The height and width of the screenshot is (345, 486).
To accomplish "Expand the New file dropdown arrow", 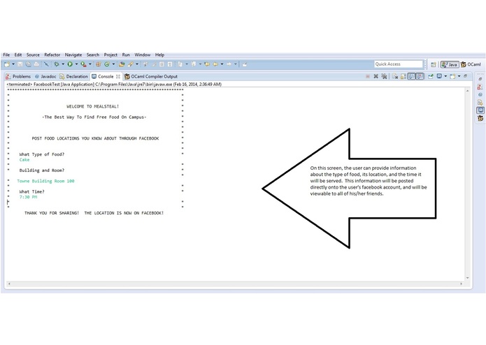I will click(13, 64).
